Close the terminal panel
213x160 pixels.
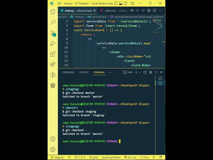point(161,72)
